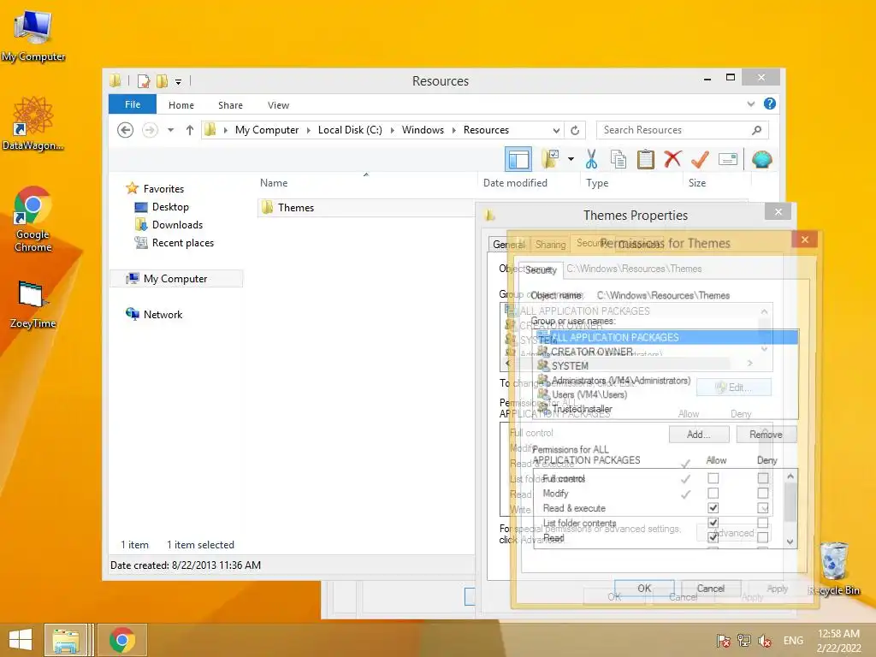
Task: Uncheck Allow for List folder contents
Action: click(x=713, y=523)
